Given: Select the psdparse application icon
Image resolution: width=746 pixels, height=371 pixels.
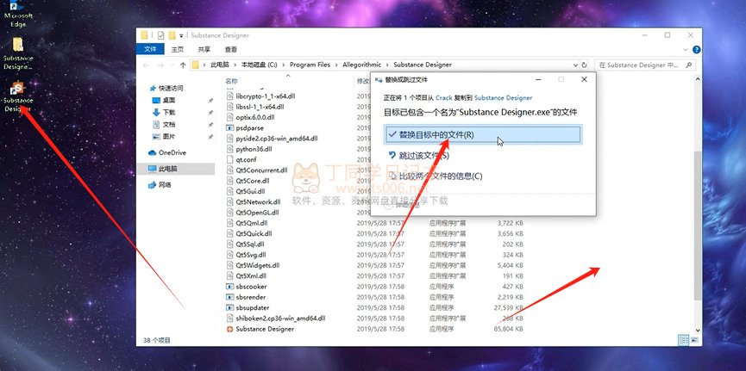Looking at the screenshot, I should (229, 127).
